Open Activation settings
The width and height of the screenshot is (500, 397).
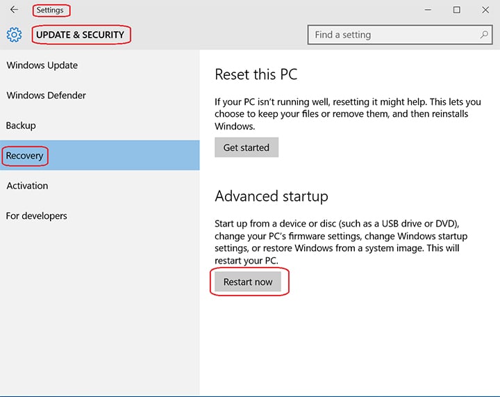click(x=100, y=186)
